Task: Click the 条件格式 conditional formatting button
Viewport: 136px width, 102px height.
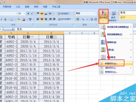Action: (103, 16)
